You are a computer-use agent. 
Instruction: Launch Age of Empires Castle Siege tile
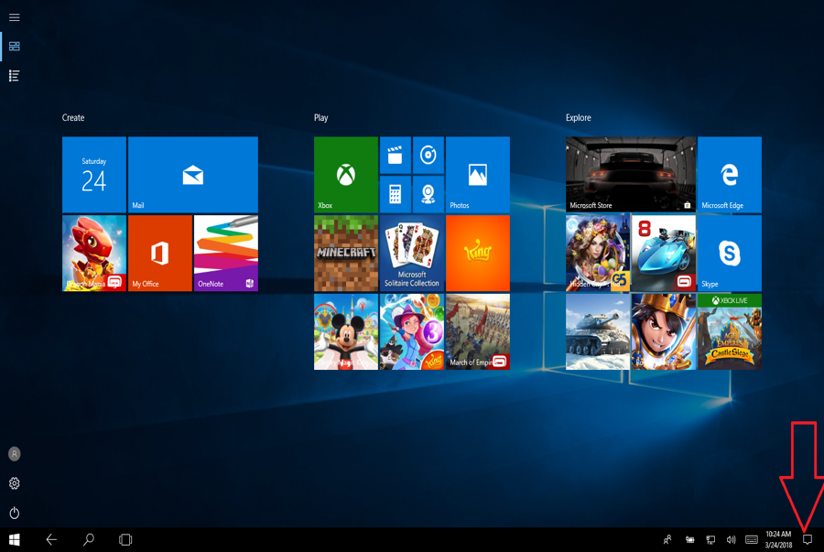click(730, 331)
